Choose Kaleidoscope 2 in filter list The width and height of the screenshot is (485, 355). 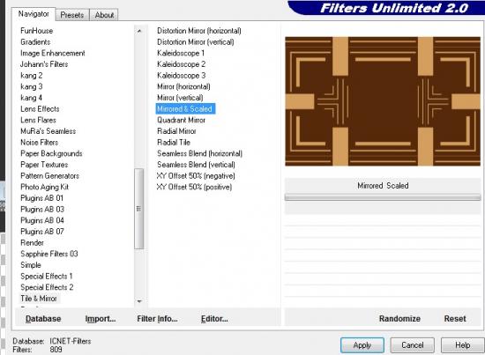point(182,64)
